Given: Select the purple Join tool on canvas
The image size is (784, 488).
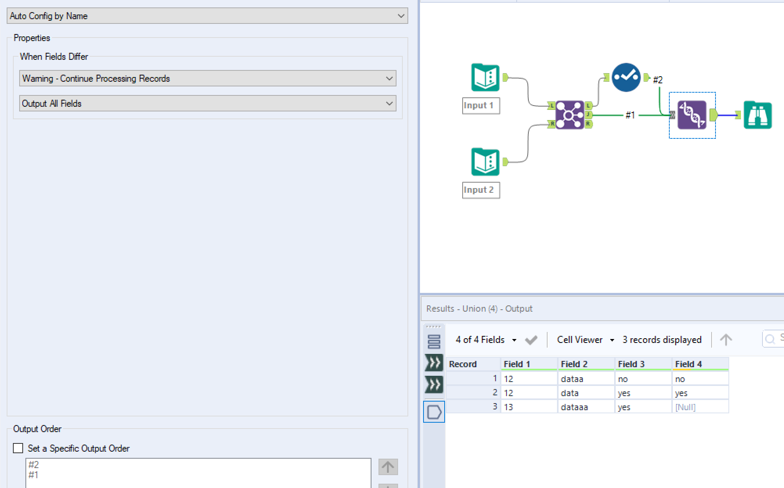Looking at the screenshot, I should [x=570, y=115].
